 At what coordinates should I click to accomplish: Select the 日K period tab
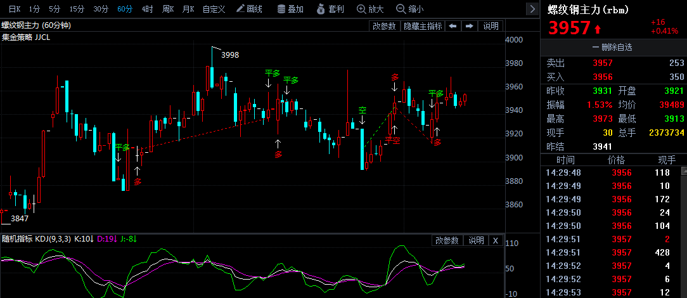[14, 9]
